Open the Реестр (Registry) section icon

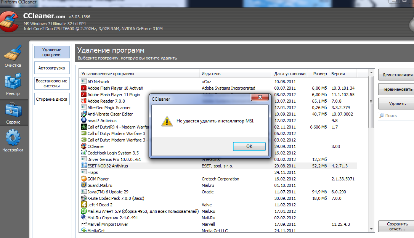pos(13,81)
